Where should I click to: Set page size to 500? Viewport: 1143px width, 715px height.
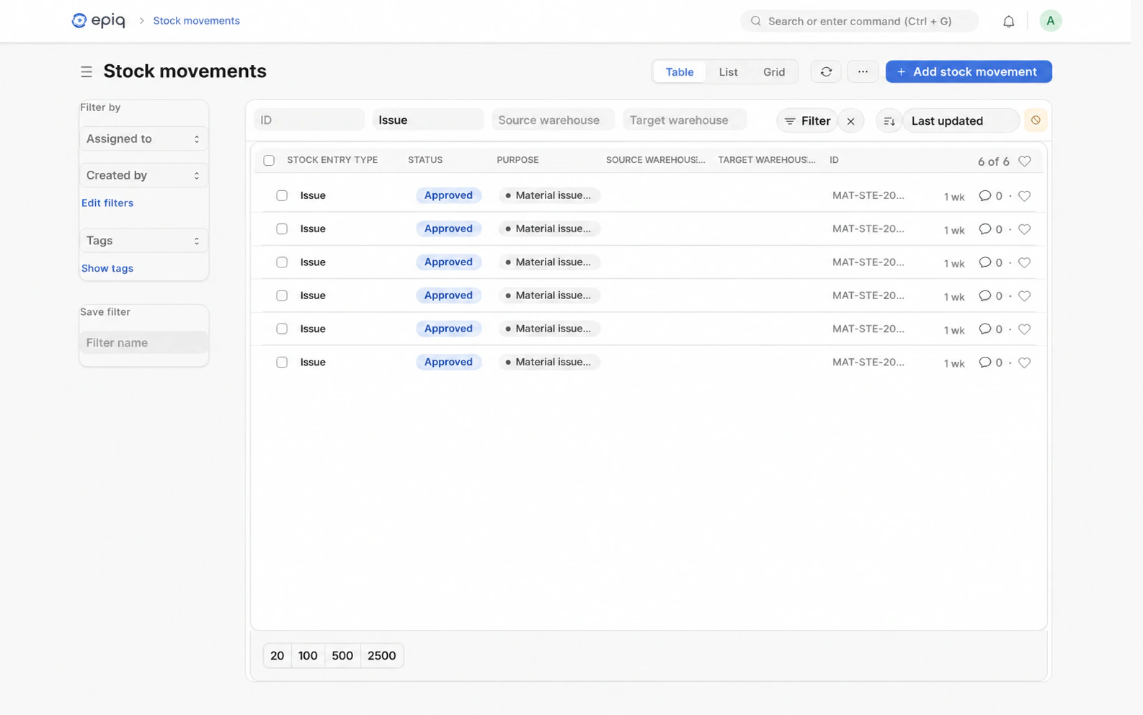[x=342, y=656]
